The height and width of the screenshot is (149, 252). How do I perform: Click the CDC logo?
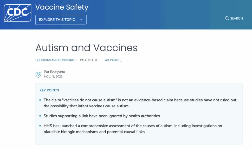(x=17, y=13)
